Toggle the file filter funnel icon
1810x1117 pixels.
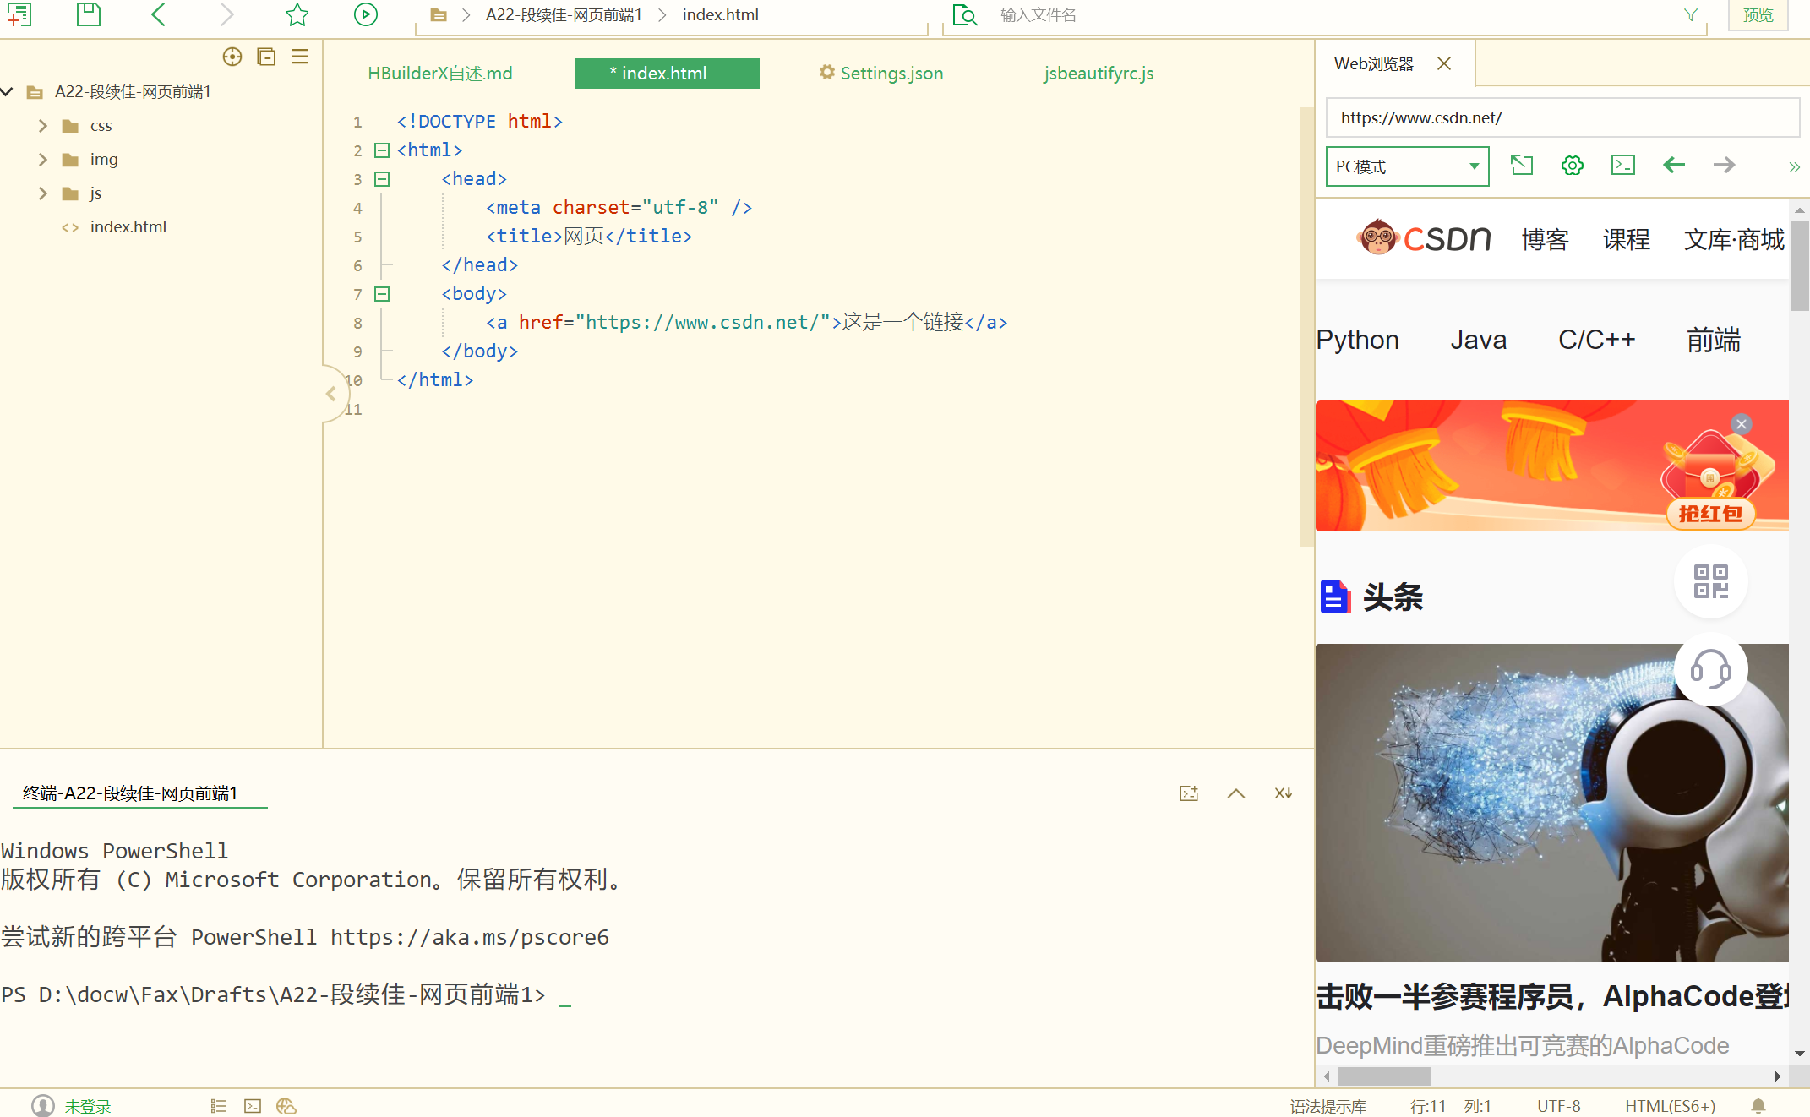pyautogui.click(x=1690, y=14)
